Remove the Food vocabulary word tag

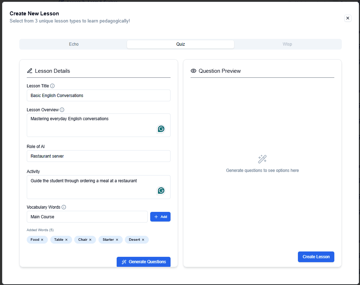point(42,240)
